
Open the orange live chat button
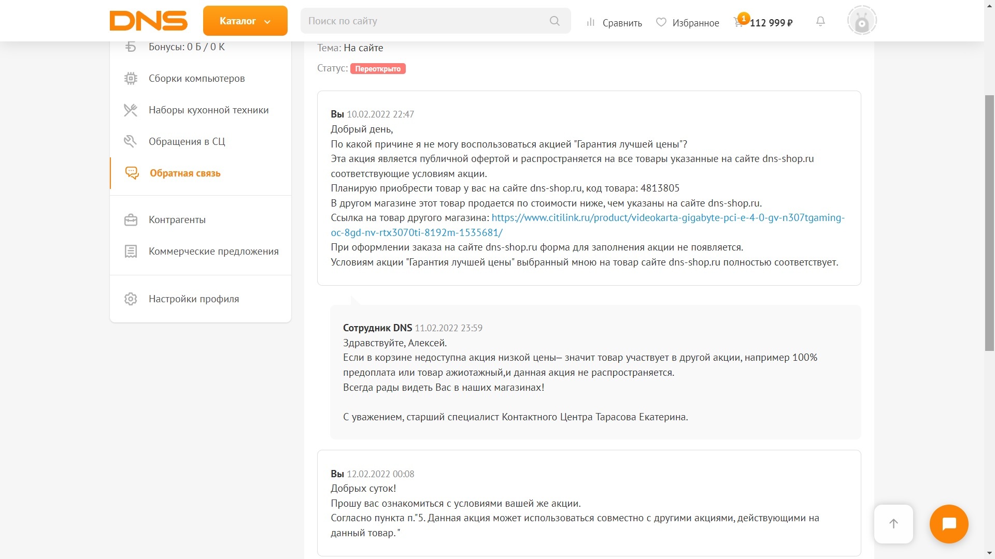coord(949,523)
